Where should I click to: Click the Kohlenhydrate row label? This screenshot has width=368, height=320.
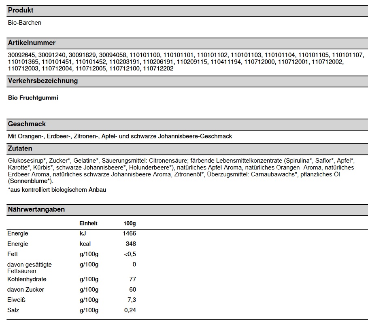pos(27,279)
